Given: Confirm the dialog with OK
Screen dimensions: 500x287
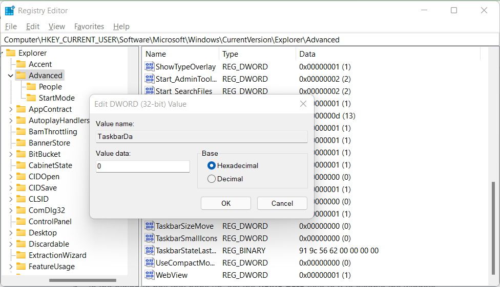Looking at the screenshot, I should (226, 203).
